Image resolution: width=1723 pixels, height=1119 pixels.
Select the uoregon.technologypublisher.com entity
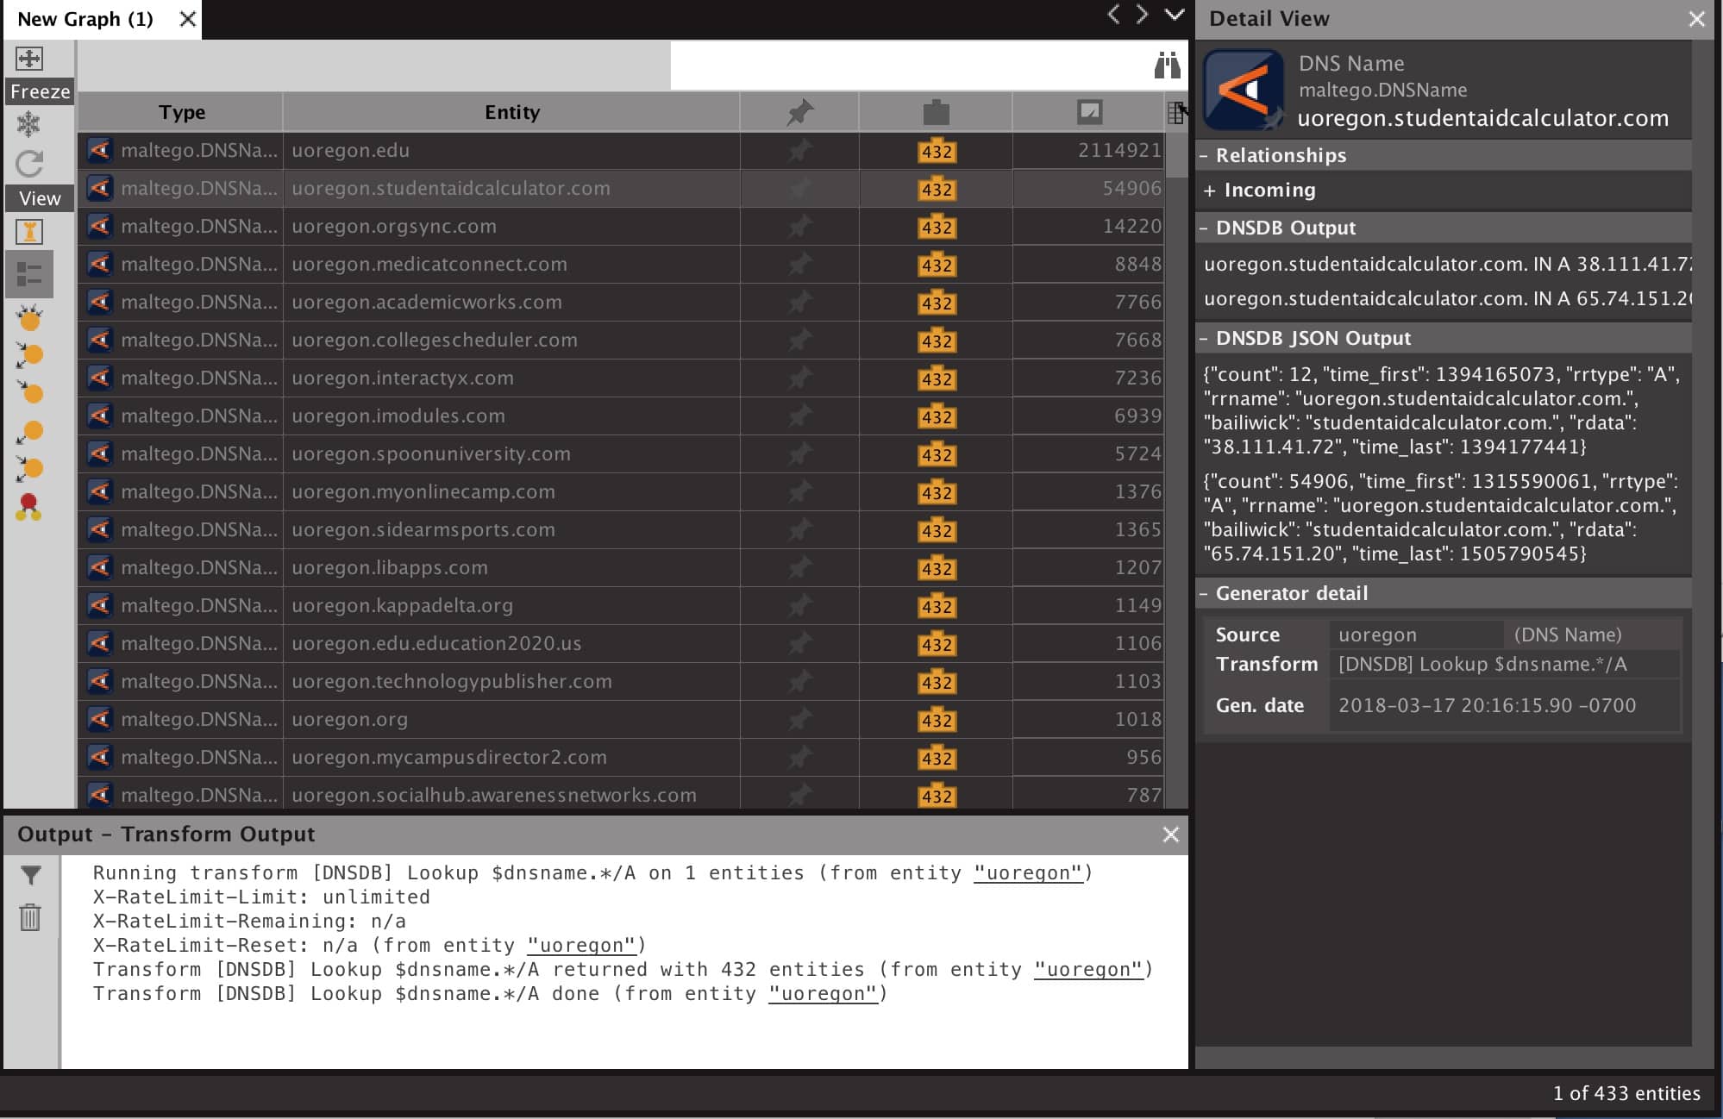tap(451, 681)
